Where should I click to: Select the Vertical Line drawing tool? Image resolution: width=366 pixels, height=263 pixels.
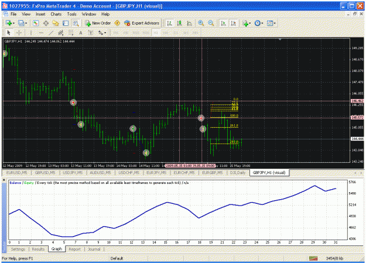pyautogui.click(x=31, y=33)
